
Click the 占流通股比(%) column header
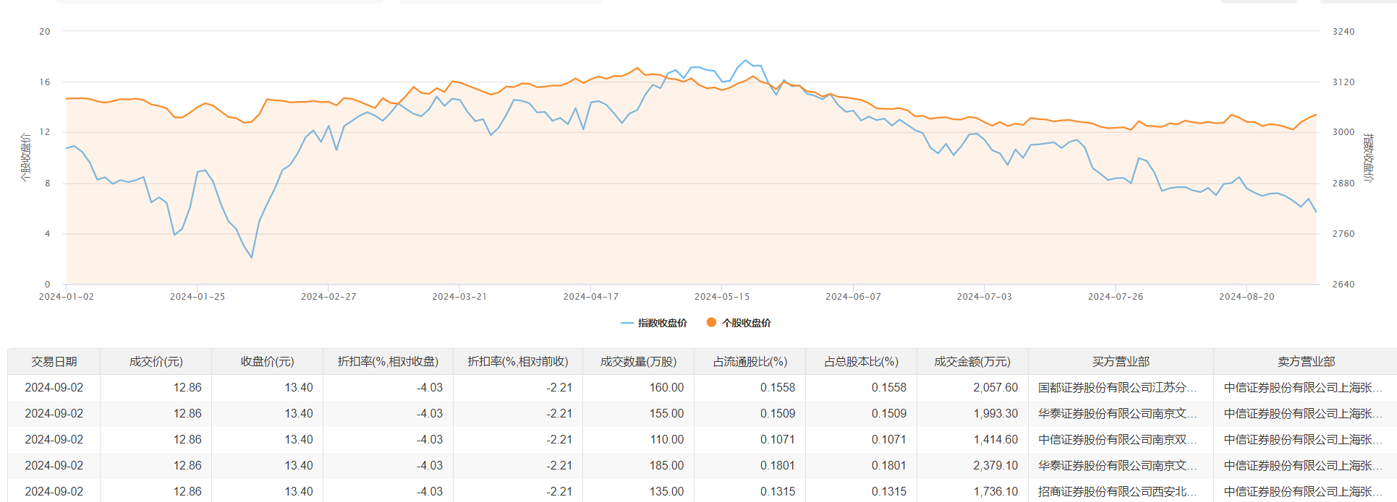[x=750, y=362]
